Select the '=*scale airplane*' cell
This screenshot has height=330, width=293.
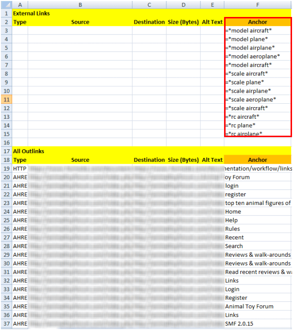[258, 91]
